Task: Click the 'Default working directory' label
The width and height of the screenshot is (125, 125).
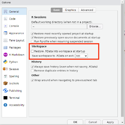Action: (x=62, y=22)
